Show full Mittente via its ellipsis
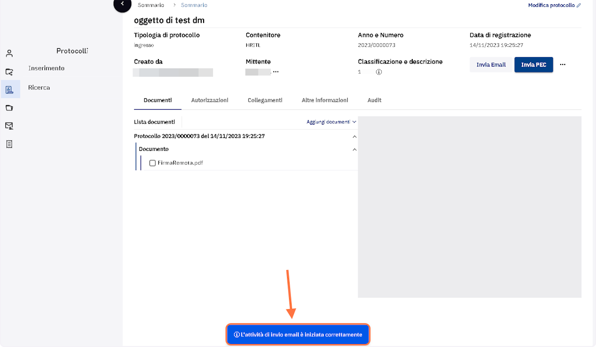This screenshot has width=596, height=347. click(276, 72)
